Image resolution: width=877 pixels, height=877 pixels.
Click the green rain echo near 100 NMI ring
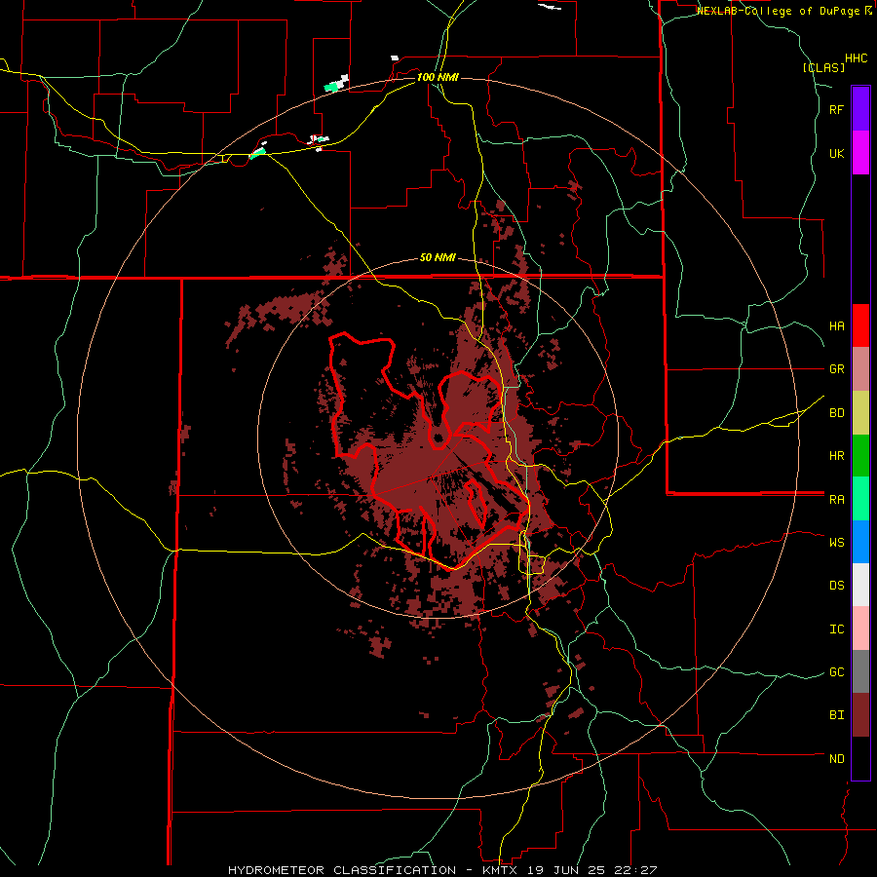point(332,87)
